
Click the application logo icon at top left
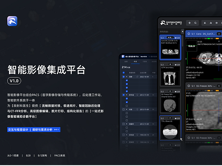[12, 21]
